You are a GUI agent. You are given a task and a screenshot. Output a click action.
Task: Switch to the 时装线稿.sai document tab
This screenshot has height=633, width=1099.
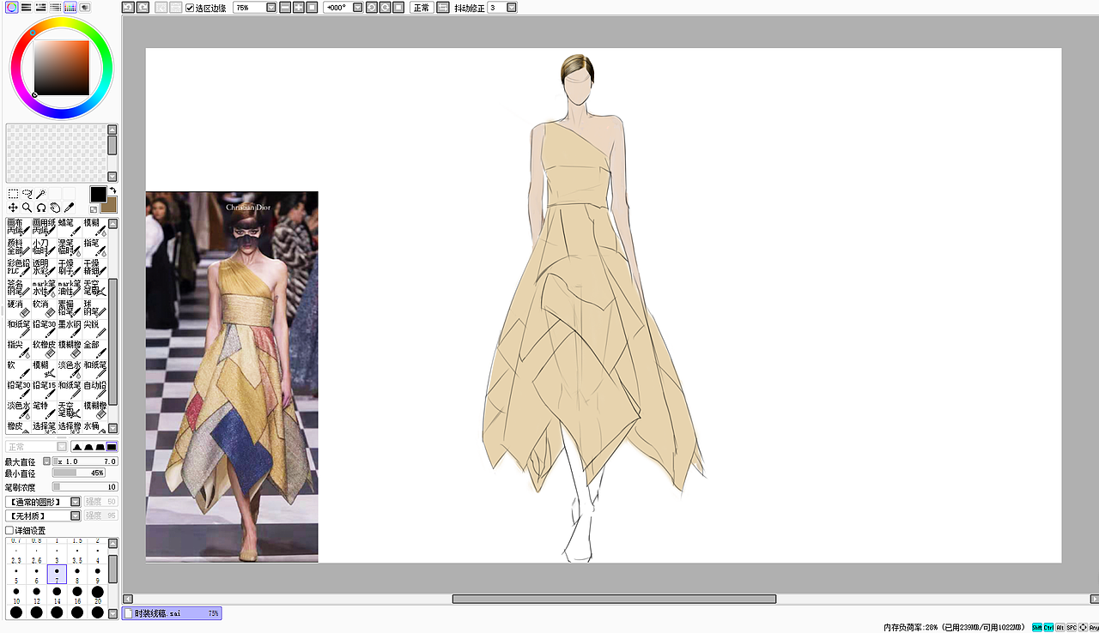pos(172,613)
